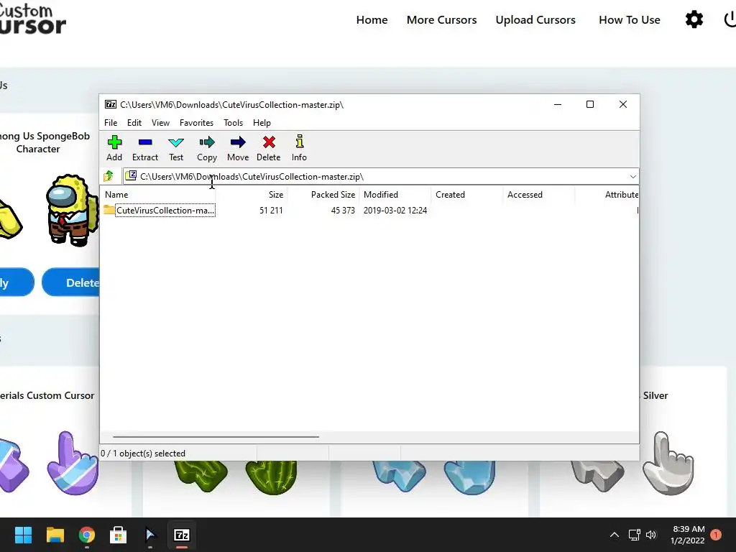Click the Custom Cursor power icon
736x552 pixels.
(730, 19)
